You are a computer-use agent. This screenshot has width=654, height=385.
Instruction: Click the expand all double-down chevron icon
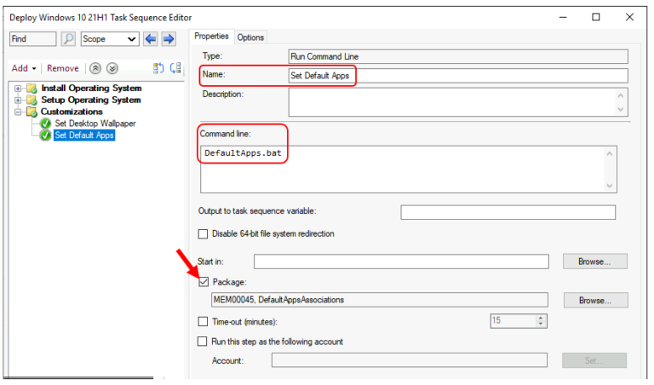pyautogui.click(x=112, y=68)
